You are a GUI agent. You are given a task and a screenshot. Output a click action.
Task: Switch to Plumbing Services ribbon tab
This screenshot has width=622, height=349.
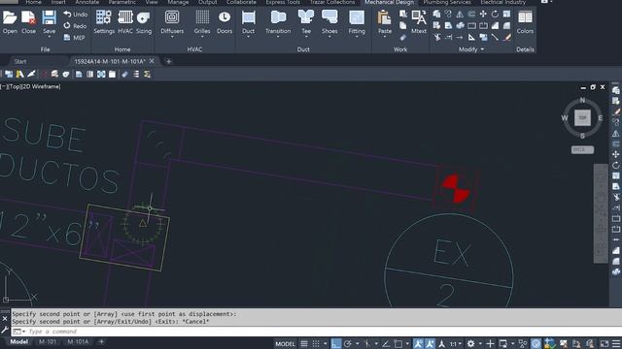click(447, 2)
